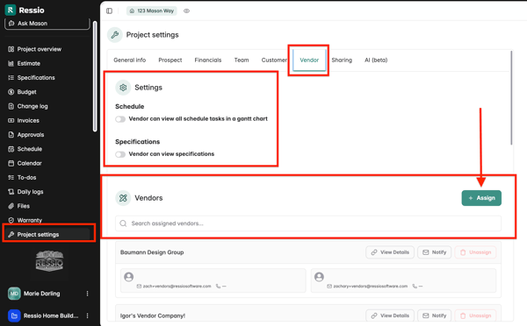Open the Team tab
527x326 pixels.
pos(242,60)
